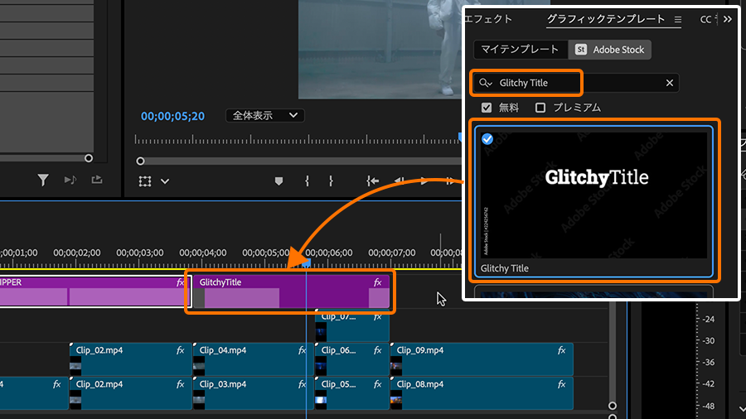Select the GlitchyTitle clip in timeline
Screen dimensions: 746x419
[x=291, y=292]
